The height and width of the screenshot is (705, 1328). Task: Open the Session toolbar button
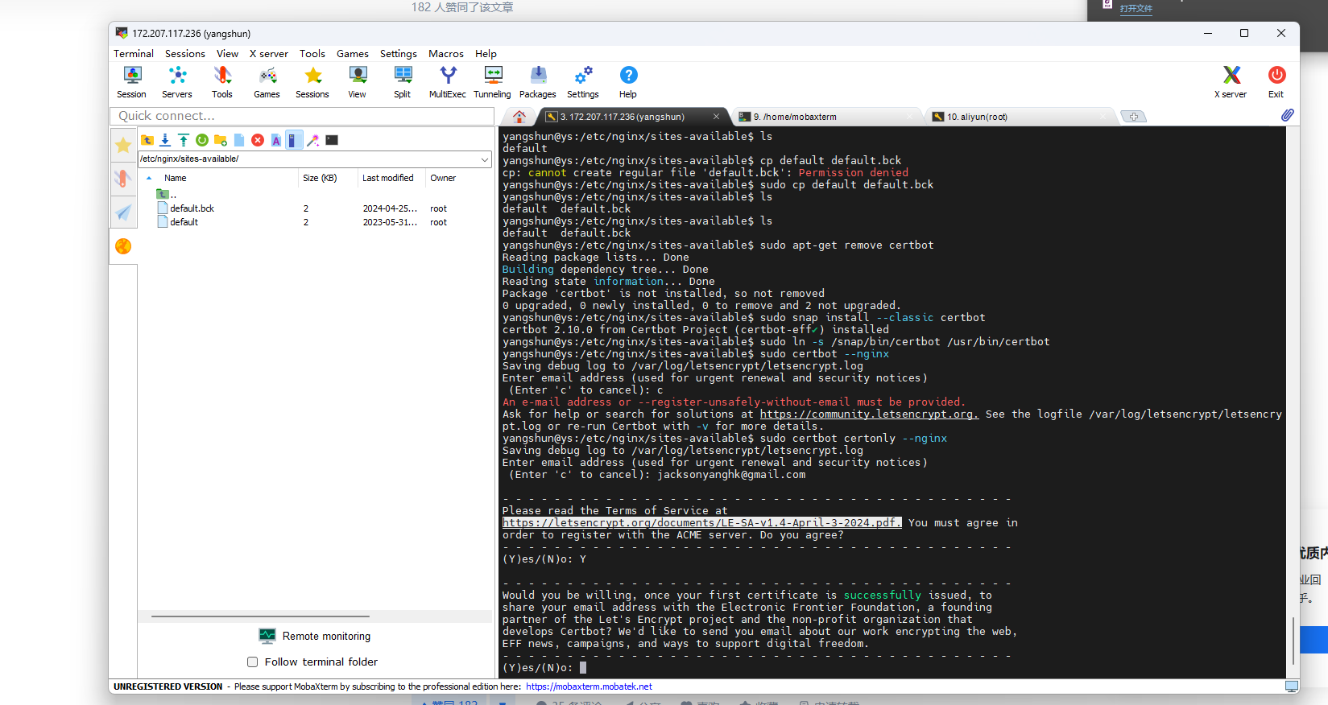[x=132, y=82]
